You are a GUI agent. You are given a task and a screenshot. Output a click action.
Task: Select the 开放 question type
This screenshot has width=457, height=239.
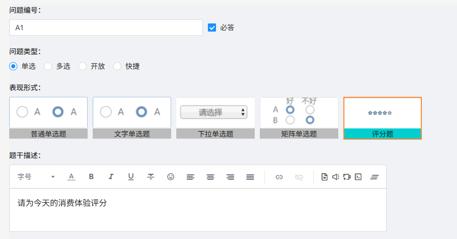83,66
